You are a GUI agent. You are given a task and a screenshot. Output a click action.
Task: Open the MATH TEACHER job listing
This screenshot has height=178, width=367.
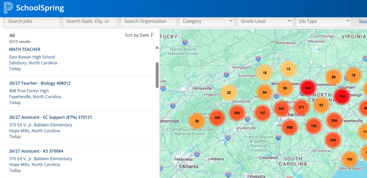click(25, 49)
